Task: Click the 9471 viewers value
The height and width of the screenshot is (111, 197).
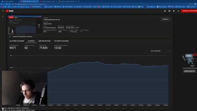Action: point(13,48)
